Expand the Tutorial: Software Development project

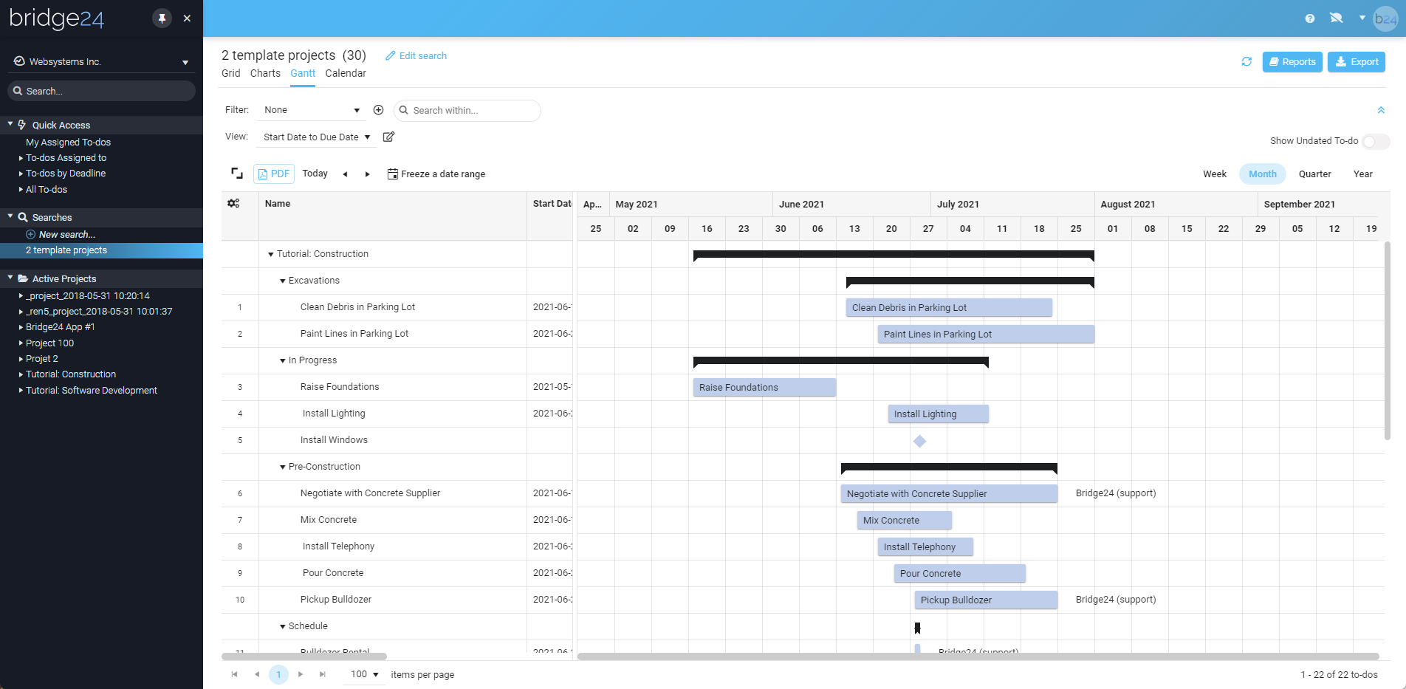click(21, 390)
